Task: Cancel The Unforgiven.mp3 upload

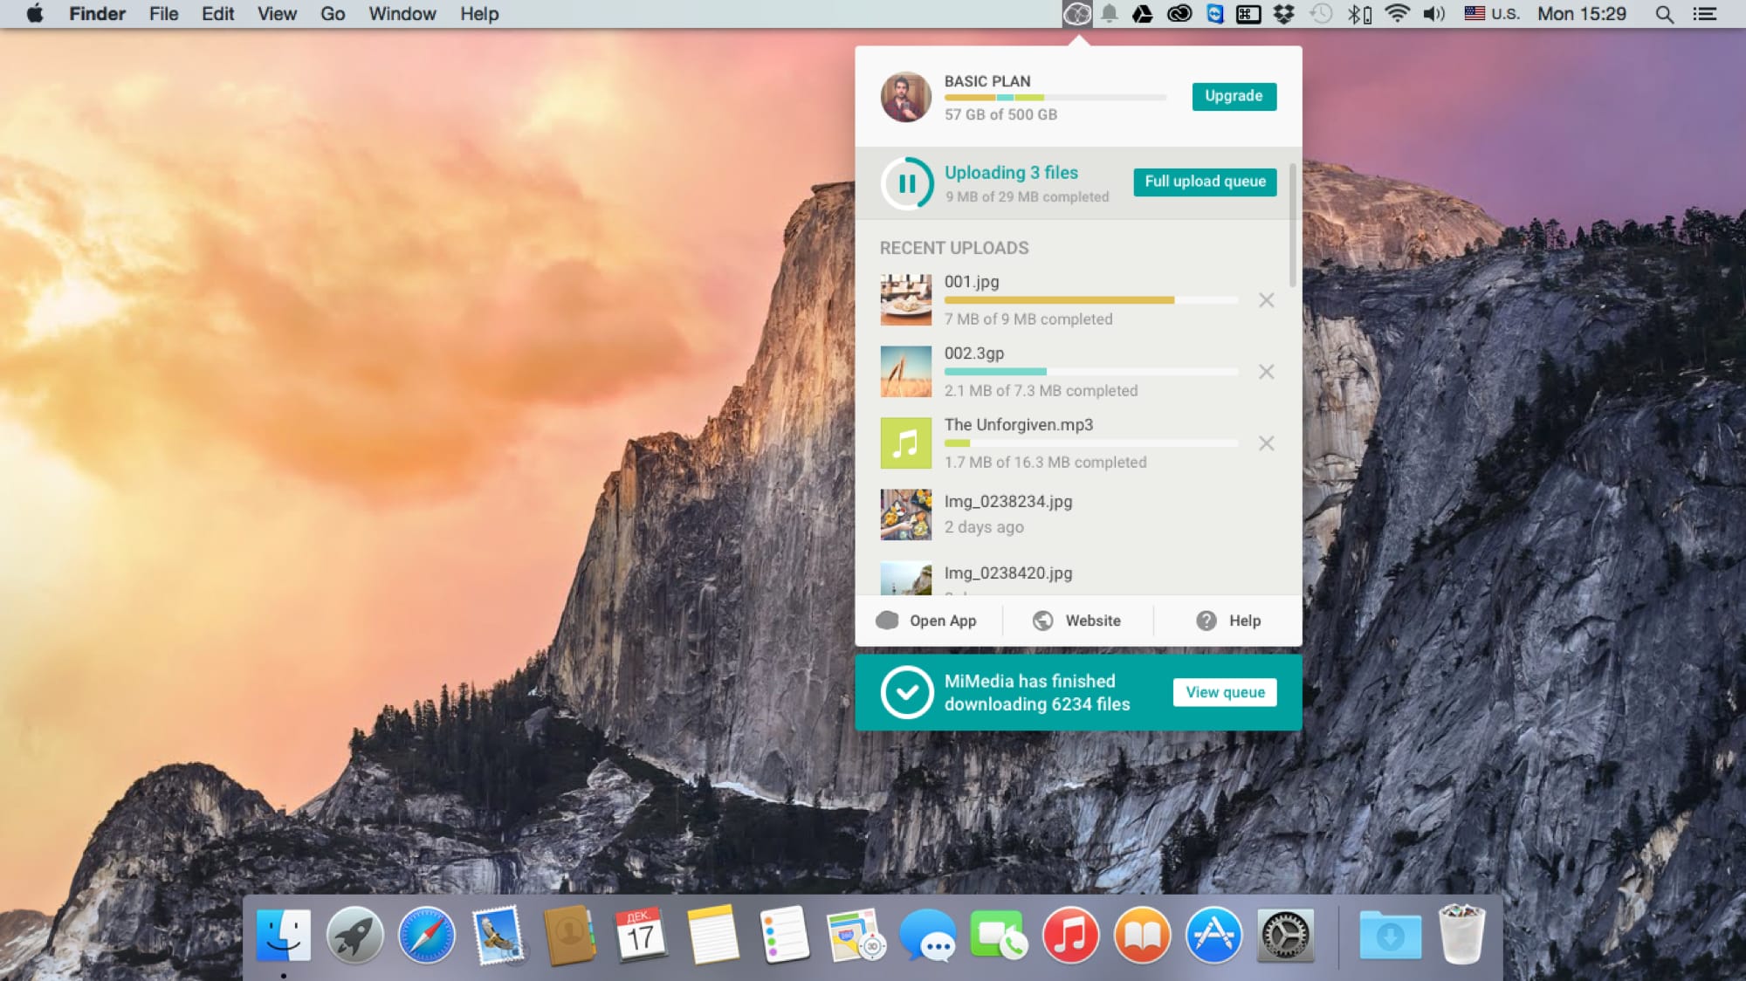Action: click(x=1266, y=443)
